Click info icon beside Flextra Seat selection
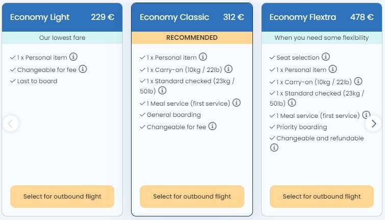Viewport: 385px width, 220px height. coord(326,57)
